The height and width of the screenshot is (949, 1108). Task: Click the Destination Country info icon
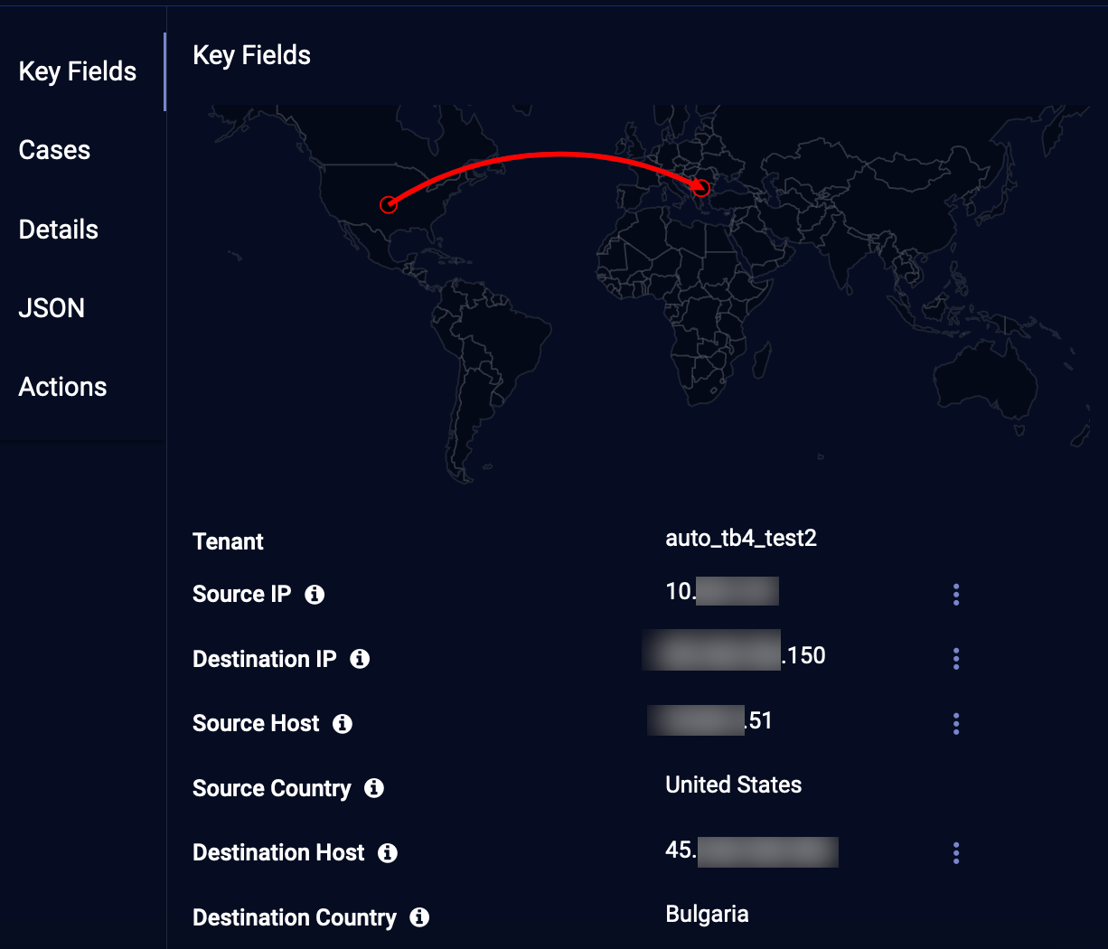419,917
